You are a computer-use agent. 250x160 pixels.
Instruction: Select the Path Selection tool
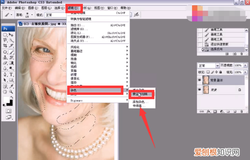pos(5,80)
